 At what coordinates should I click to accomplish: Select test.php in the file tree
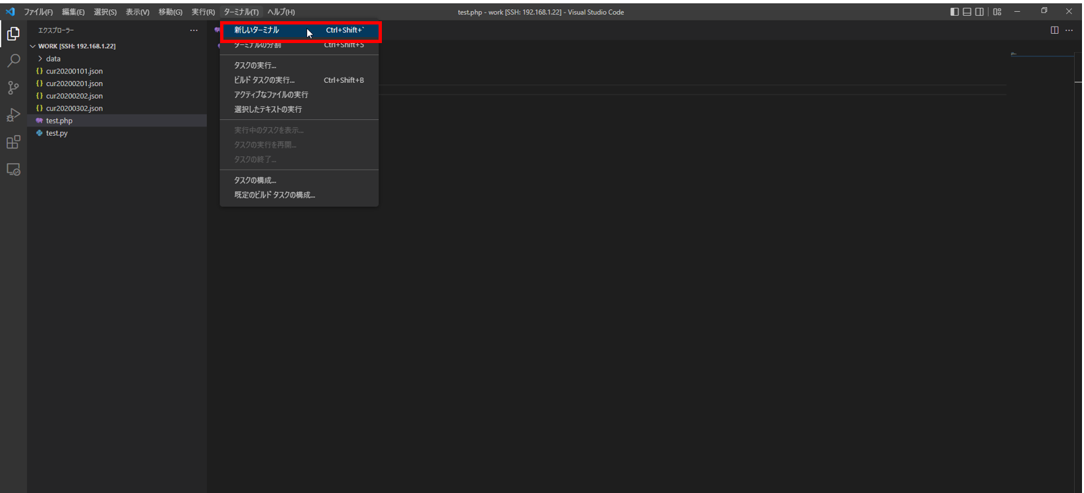pos(117,121)
